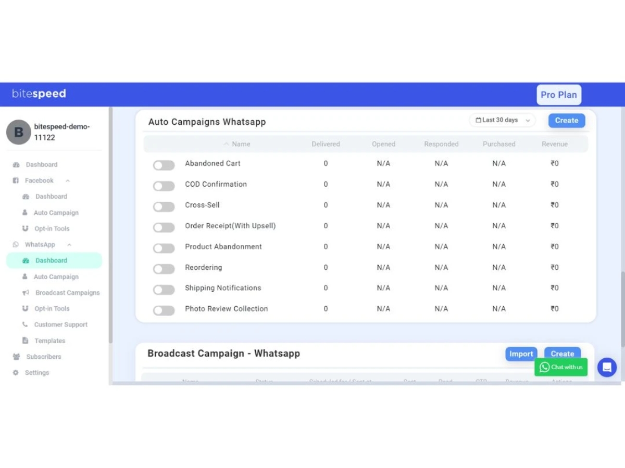Click the Reordering campaign name
The width and height of the screenshot is (625, 468).
204,267
